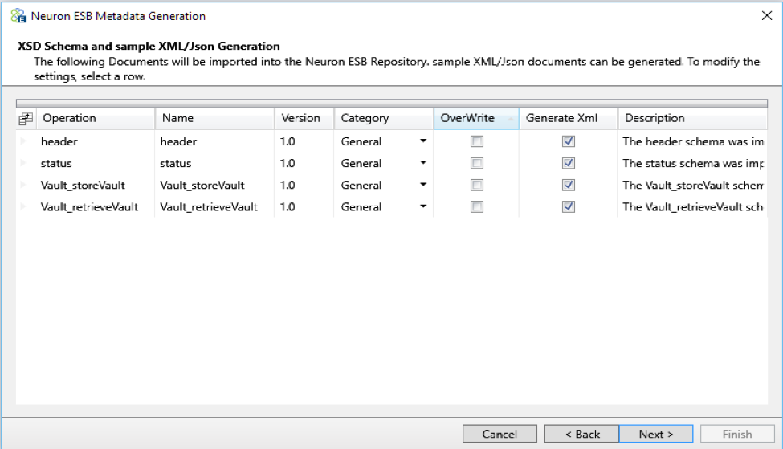
Task: Edit the Name cell reading header
Action: [214, 141]
